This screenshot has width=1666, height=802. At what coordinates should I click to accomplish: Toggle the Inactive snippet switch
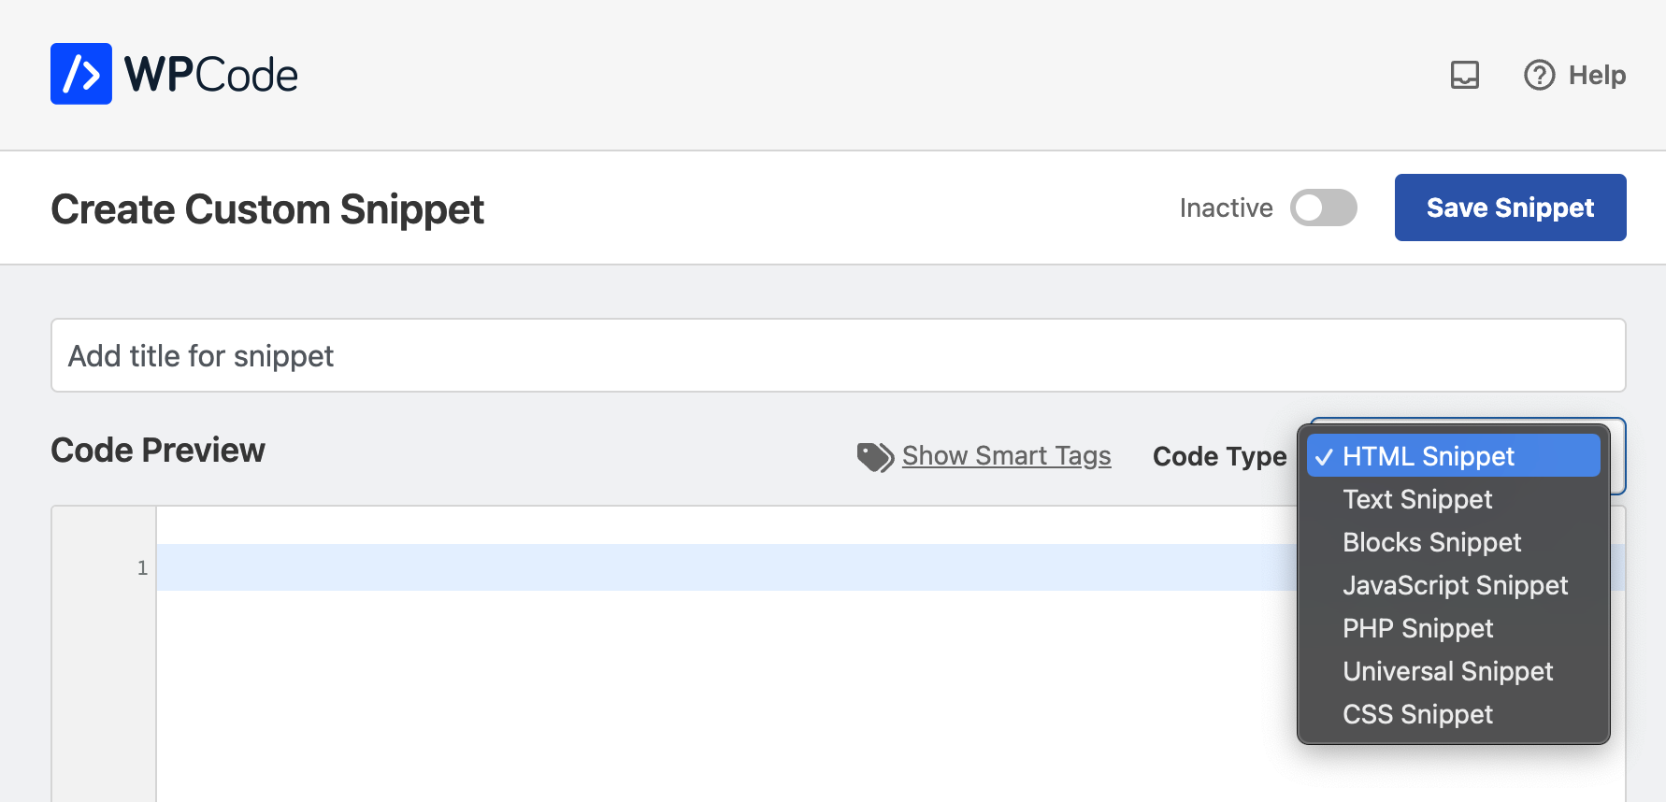tap(1324, 208)
